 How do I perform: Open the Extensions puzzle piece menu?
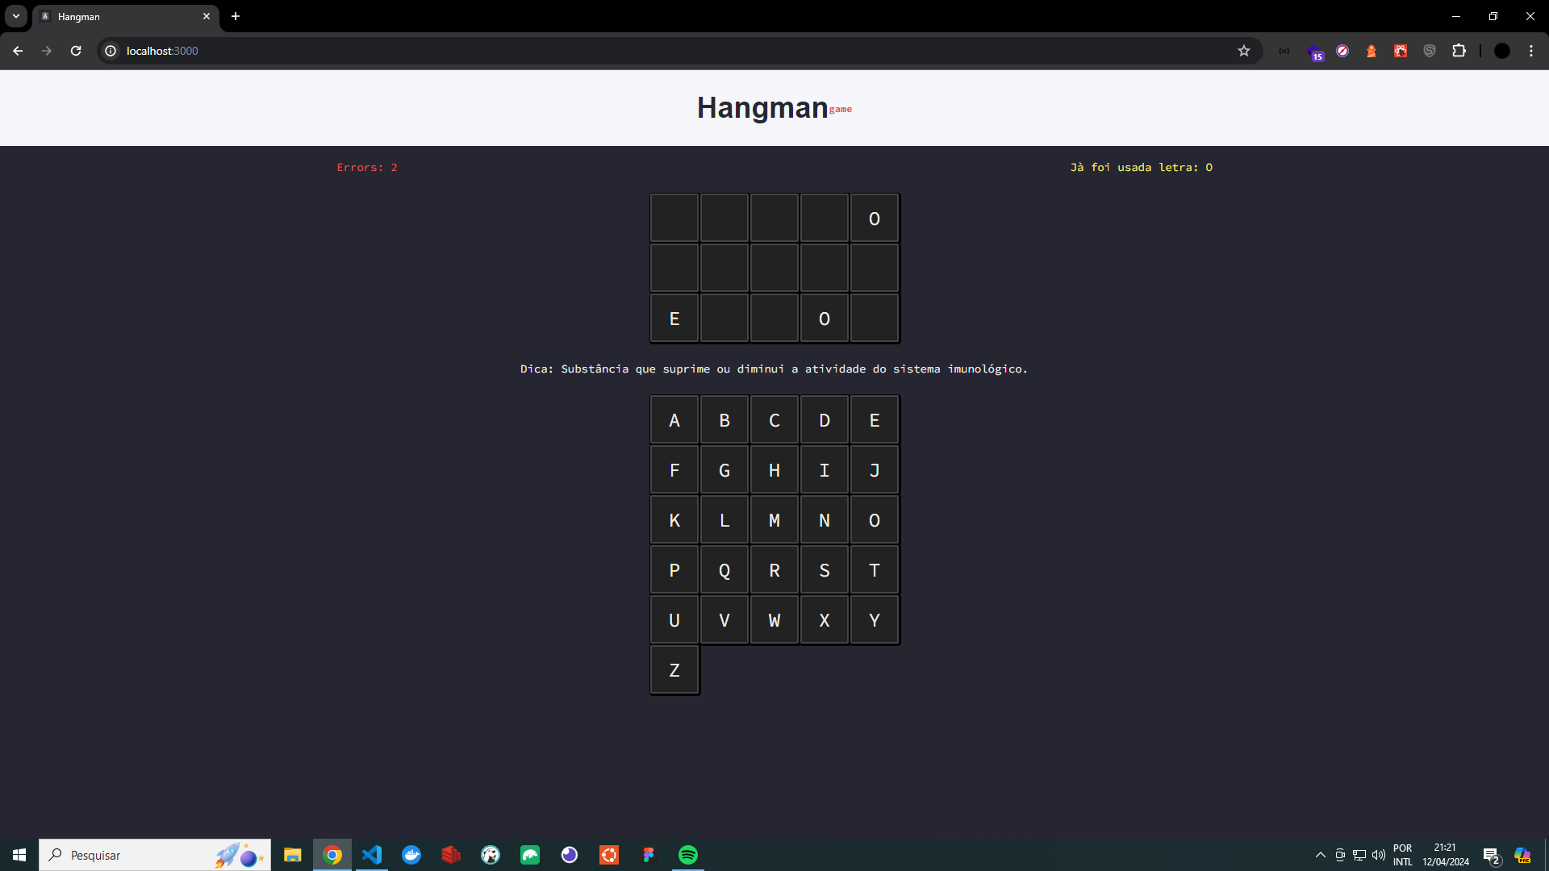tap(1459, 51)
